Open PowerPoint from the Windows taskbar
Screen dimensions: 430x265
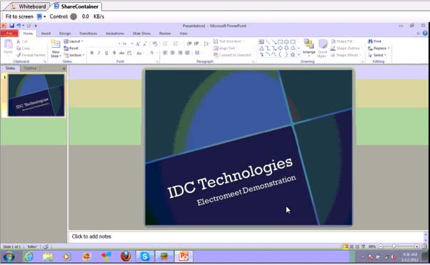coord(184,256)
